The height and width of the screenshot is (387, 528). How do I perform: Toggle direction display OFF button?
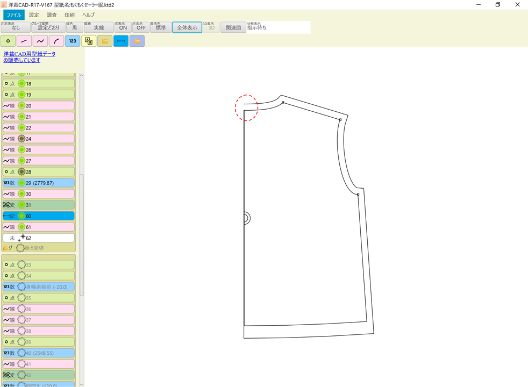tap(141, 27)
